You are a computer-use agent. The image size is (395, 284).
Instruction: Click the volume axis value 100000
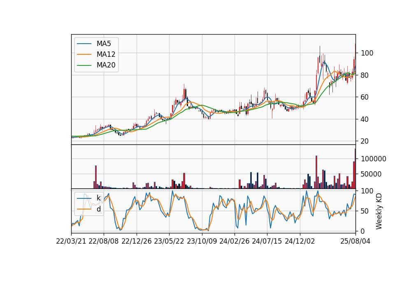[373, 159]
